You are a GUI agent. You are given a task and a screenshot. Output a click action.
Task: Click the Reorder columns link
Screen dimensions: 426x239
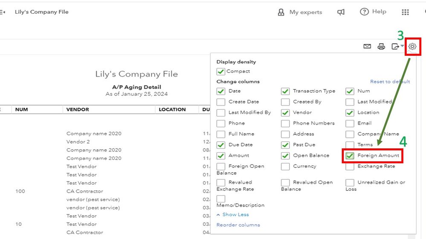click(x=238, y=225)
